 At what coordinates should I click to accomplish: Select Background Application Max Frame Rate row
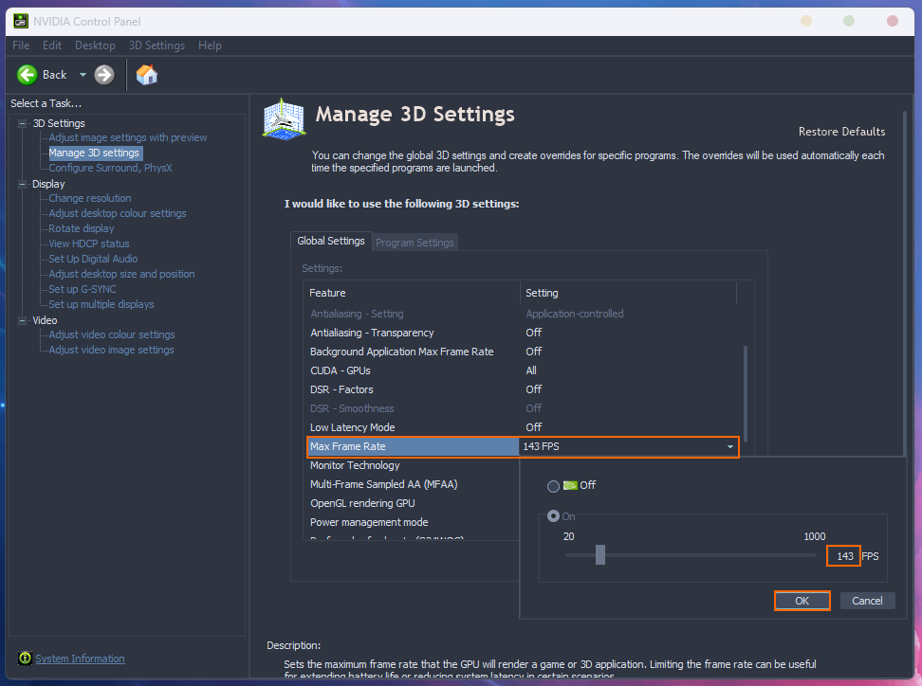tap(522, 352)
